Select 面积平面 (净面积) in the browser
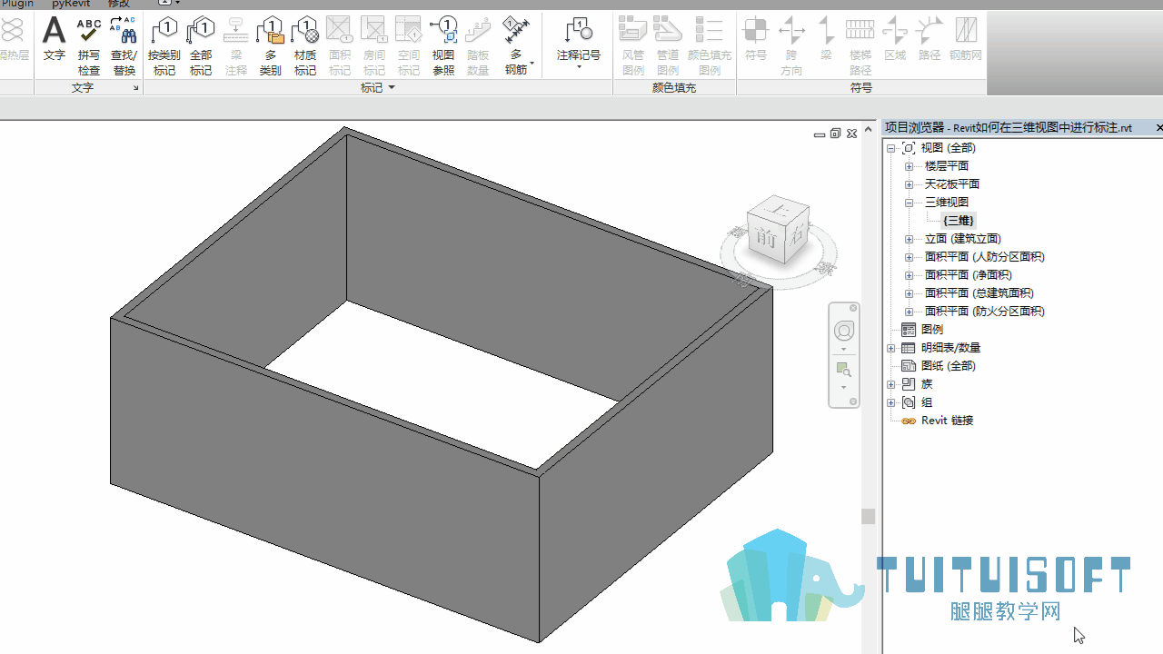Viewport: 1163px width, 654px height. tap(969, 275)
